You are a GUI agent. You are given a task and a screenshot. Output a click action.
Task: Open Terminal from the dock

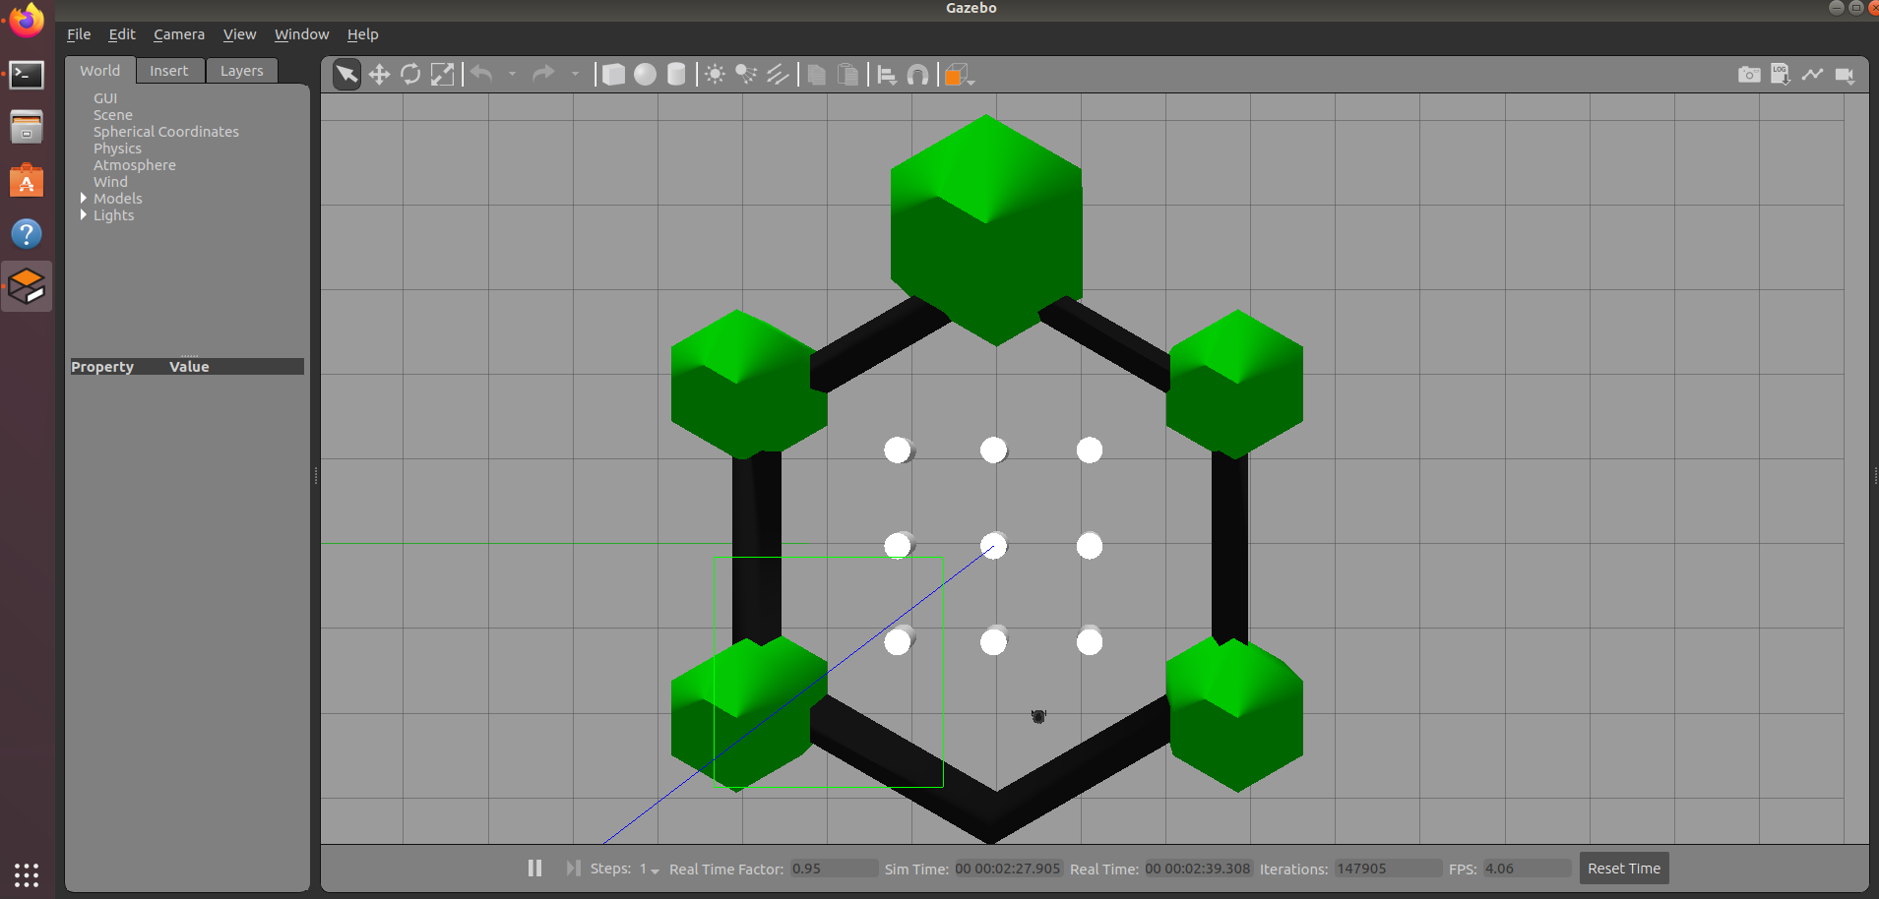(27, 75)
